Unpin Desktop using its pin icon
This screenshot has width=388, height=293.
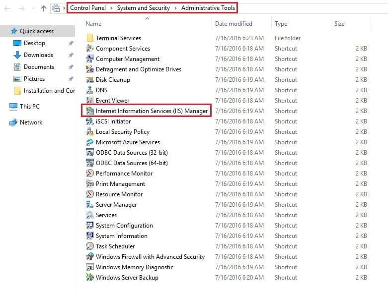(x=71, y=43)
